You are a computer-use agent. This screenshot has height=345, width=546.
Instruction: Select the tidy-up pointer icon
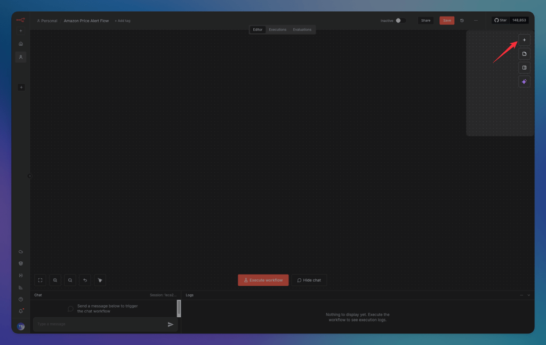tap(100, 280)
